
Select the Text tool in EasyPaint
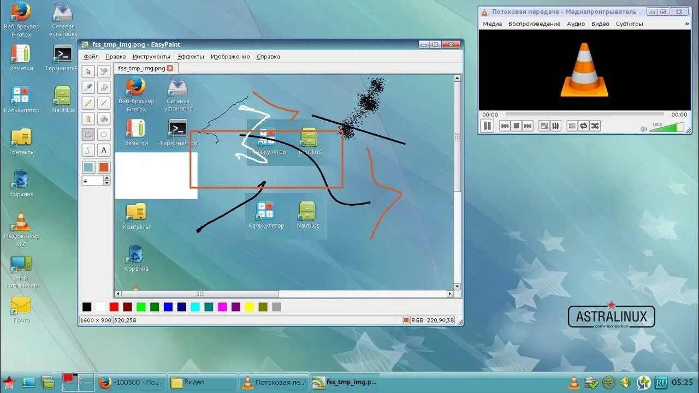coord(104,150)
